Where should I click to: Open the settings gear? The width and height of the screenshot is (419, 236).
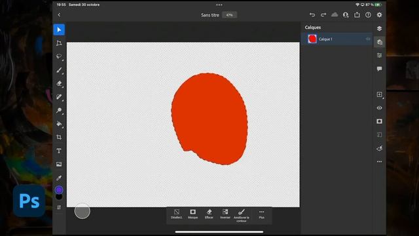point(380,15)
